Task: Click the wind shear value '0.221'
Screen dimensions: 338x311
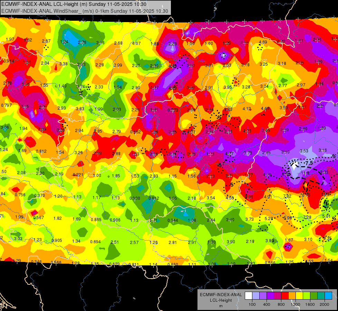Action: [78, 175]
